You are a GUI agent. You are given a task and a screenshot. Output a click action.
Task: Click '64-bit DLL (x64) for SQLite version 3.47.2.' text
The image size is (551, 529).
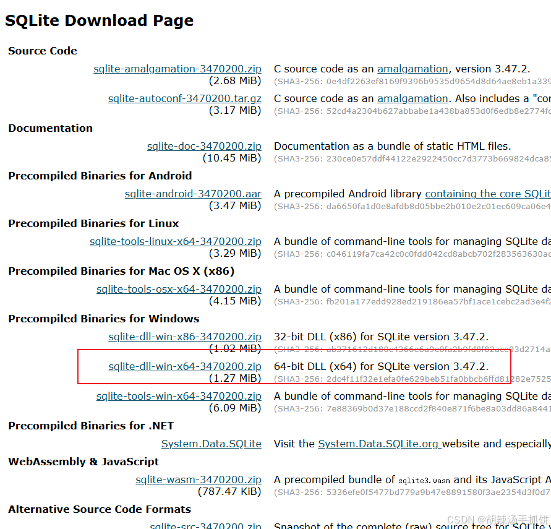click(x=382, y=366)
